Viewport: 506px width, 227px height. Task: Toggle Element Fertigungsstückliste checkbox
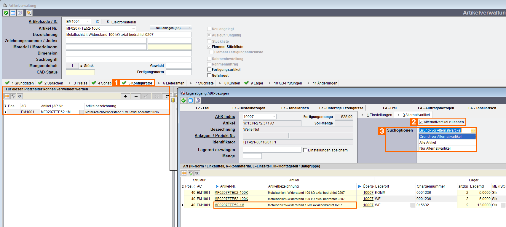coord(211,52)
